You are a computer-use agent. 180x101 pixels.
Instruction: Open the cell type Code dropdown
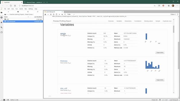click(x=71, y=14)
